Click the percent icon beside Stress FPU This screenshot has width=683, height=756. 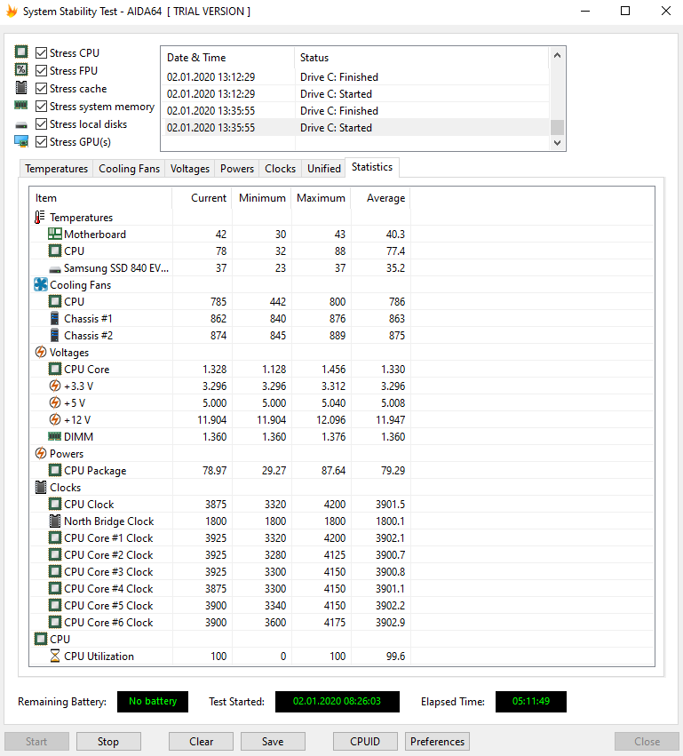[x=21, y=69]
